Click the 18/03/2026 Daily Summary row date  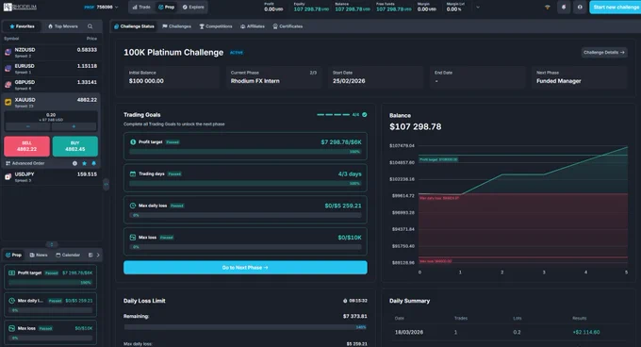[409, 332]
